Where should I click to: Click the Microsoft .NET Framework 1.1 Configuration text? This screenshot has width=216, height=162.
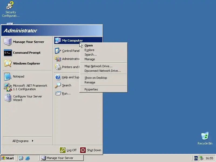tap(30, 87)
